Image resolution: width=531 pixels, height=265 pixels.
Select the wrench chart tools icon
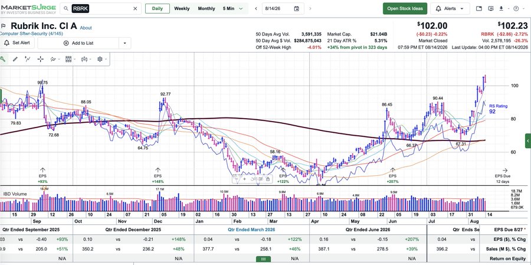2,59
